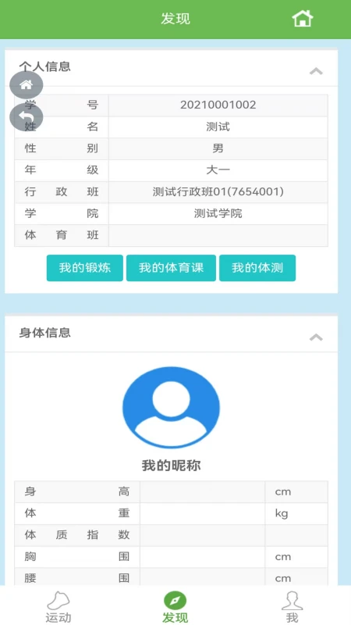Tap the blue profile avatar picture
This screenshot has width=351, height=625.
[x=171, y=407]
